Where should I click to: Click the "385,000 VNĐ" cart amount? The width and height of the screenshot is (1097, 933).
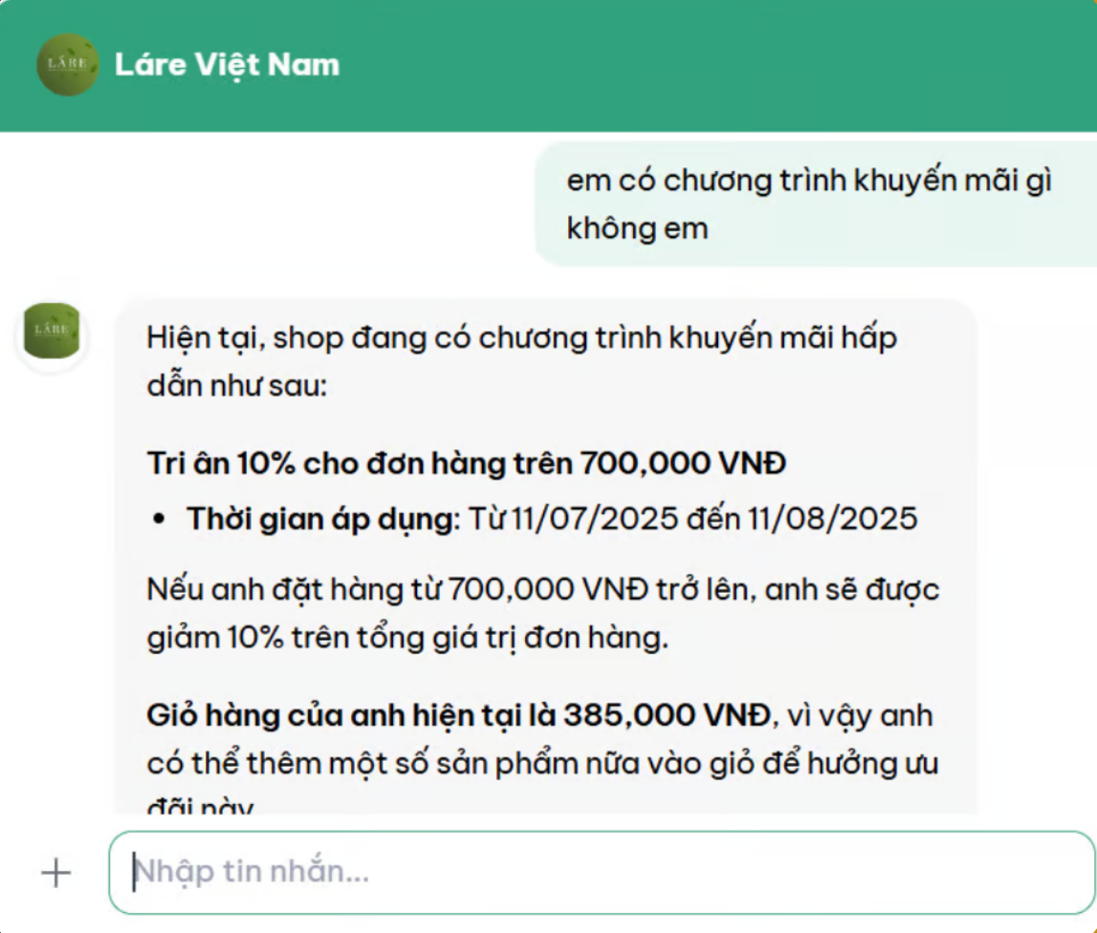pyautogui.click(x=666, y=715)
